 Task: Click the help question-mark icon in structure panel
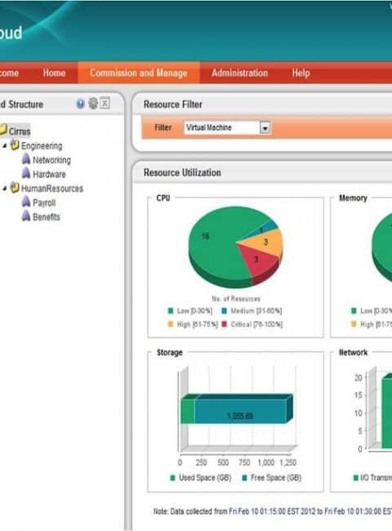80,104
